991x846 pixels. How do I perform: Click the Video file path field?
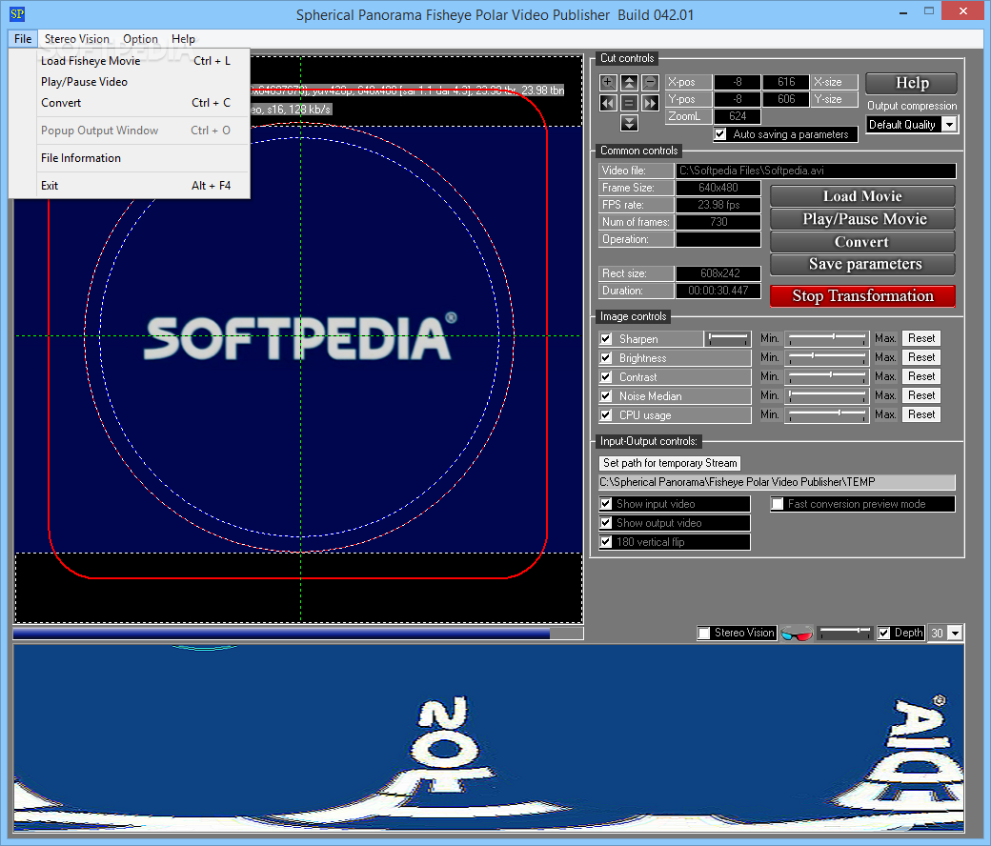tap(816, 171)
